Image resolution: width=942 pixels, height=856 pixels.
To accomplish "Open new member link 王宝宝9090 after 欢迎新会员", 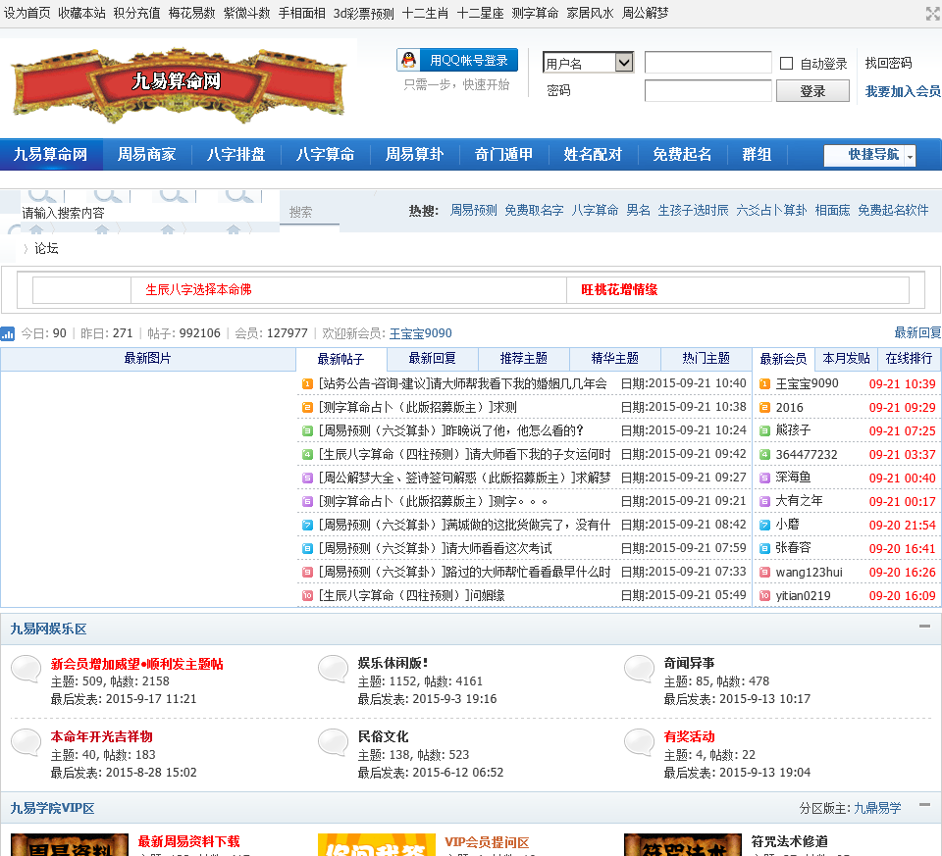I will [x=421, y=333].
